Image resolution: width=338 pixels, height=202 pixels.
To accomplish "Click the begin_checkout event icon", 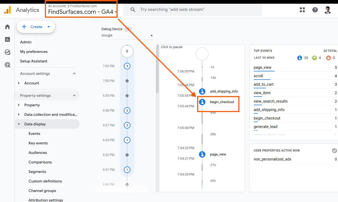I will pos(202,102).
